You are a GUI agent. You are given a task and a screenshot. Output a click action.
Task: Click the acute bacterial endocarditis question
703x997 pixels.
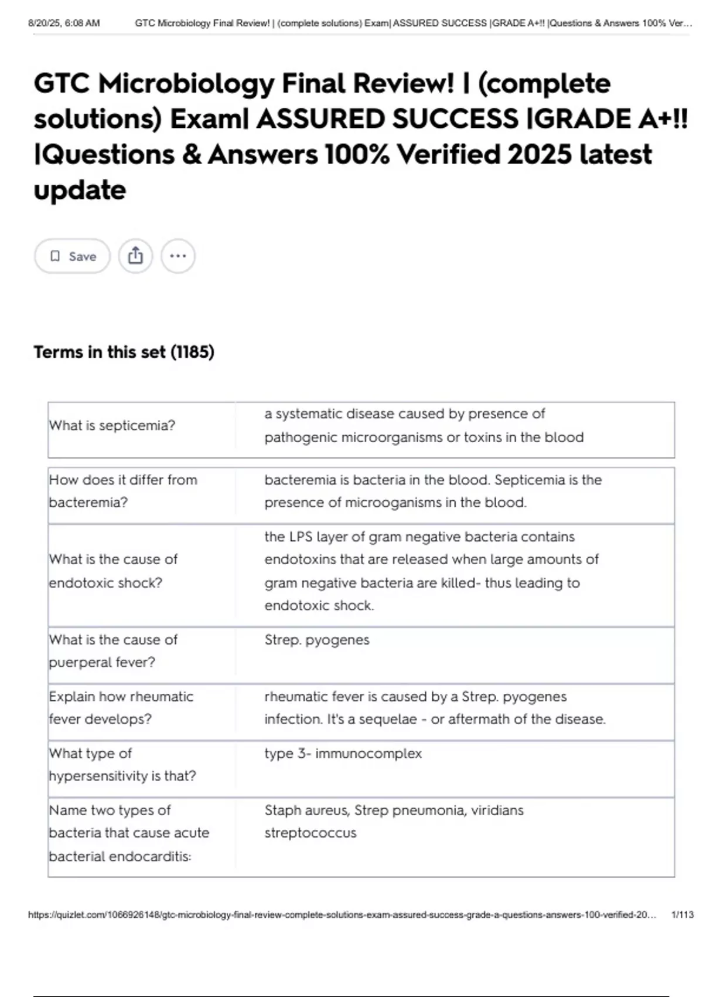[129, 833]
